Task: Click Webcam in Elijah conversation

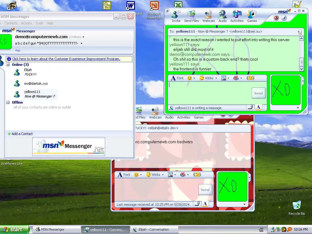Action: [155, 113]
